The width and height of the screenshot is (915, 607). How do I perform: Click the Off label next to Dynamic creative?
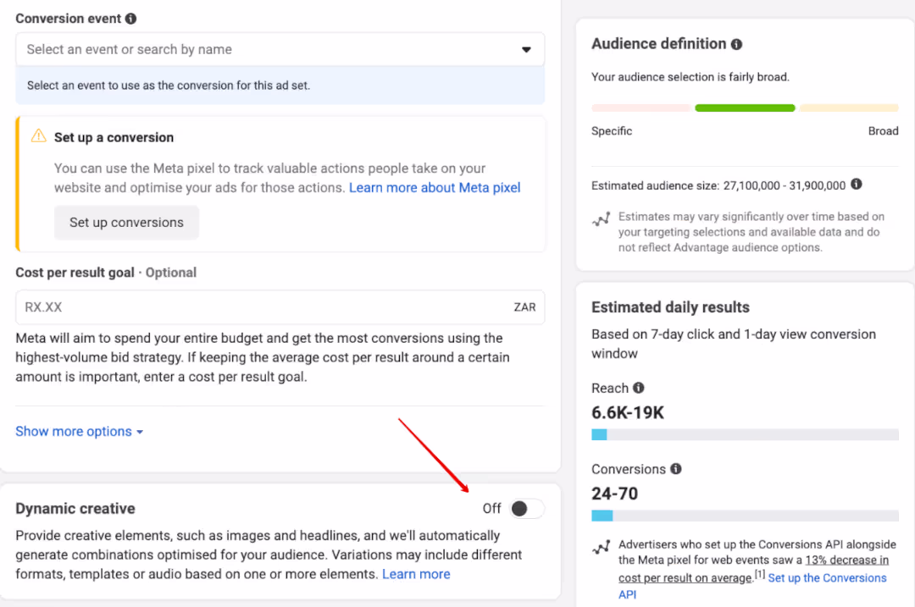pos(492,509)
